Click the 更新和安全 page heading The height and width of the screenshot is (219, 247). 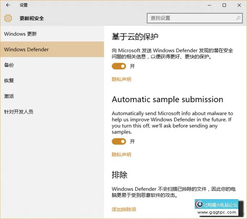(x=32, y=18)
